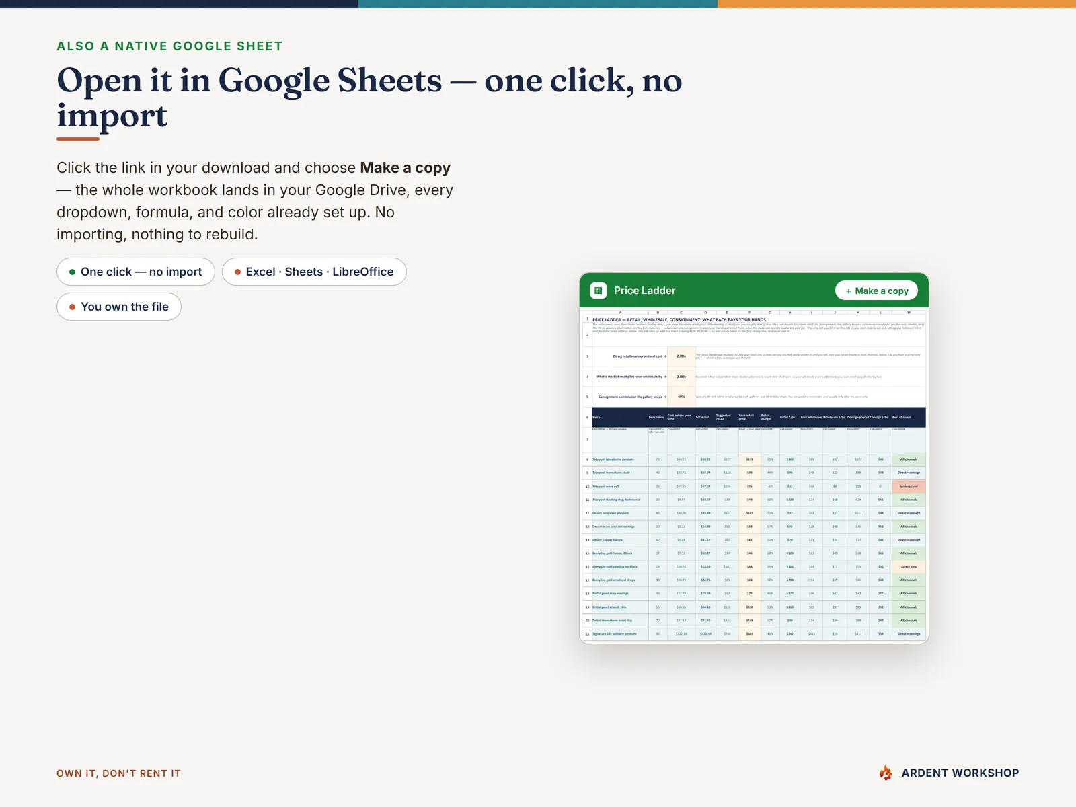
Task: Click the Make a copy button
Action: pyautogui.click(x=876, y=291)
